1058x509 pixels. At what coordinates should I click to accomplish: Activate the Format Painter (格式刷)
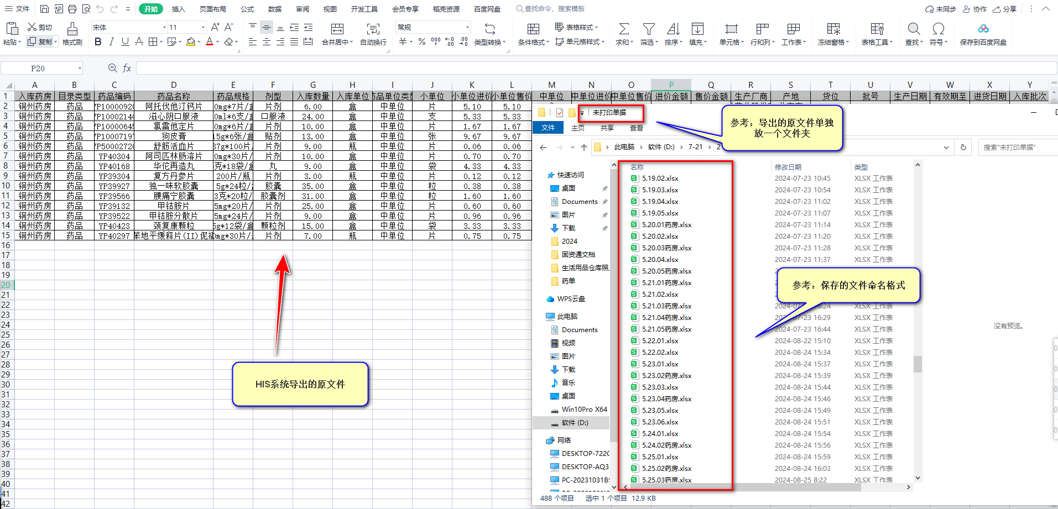(x=72, y=33)
